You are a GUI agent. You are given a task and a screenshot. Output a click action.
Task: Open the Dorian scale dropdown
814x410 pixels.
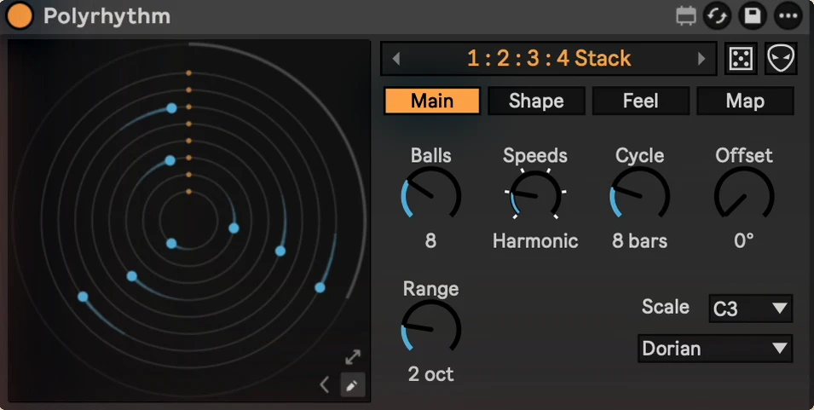pyautogui.click(x=715, y=349)
